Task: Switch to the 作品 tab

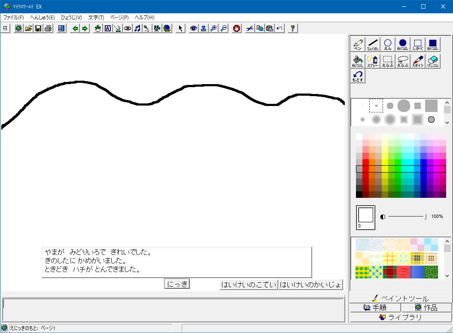Action: (426, 308)
